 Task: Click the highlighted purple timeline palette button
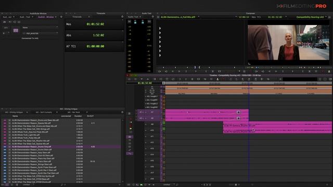click(130, 137)
